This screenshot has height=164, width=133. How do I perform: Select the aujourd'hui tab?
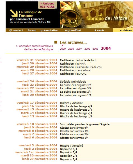pyautogui.click(x=73, y=30)
